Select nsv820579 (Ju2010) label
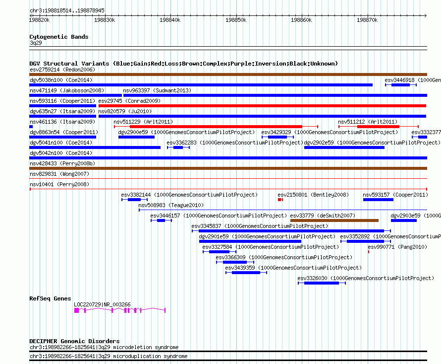Viewport: 441px width, 364px height. click(125, 111)
